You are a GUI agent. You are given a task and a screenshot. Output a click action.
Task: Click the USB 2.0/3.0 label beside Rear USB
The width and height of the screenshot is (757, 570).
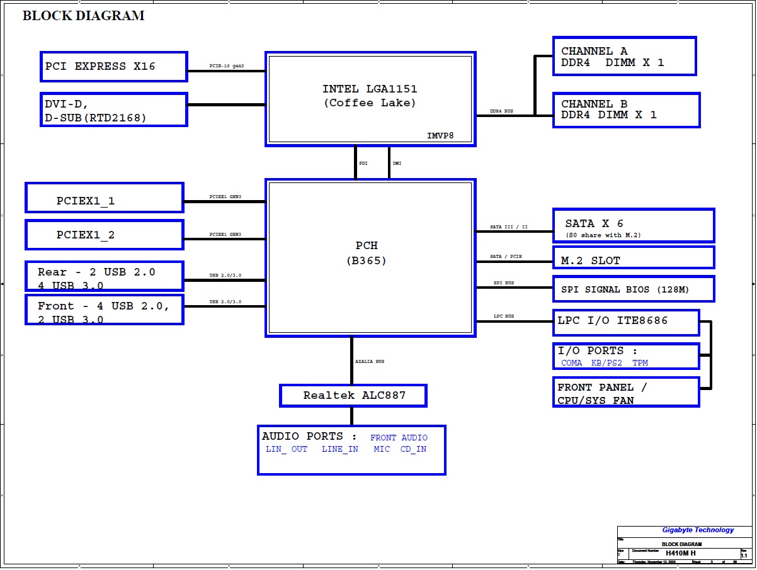click(225, 276)
